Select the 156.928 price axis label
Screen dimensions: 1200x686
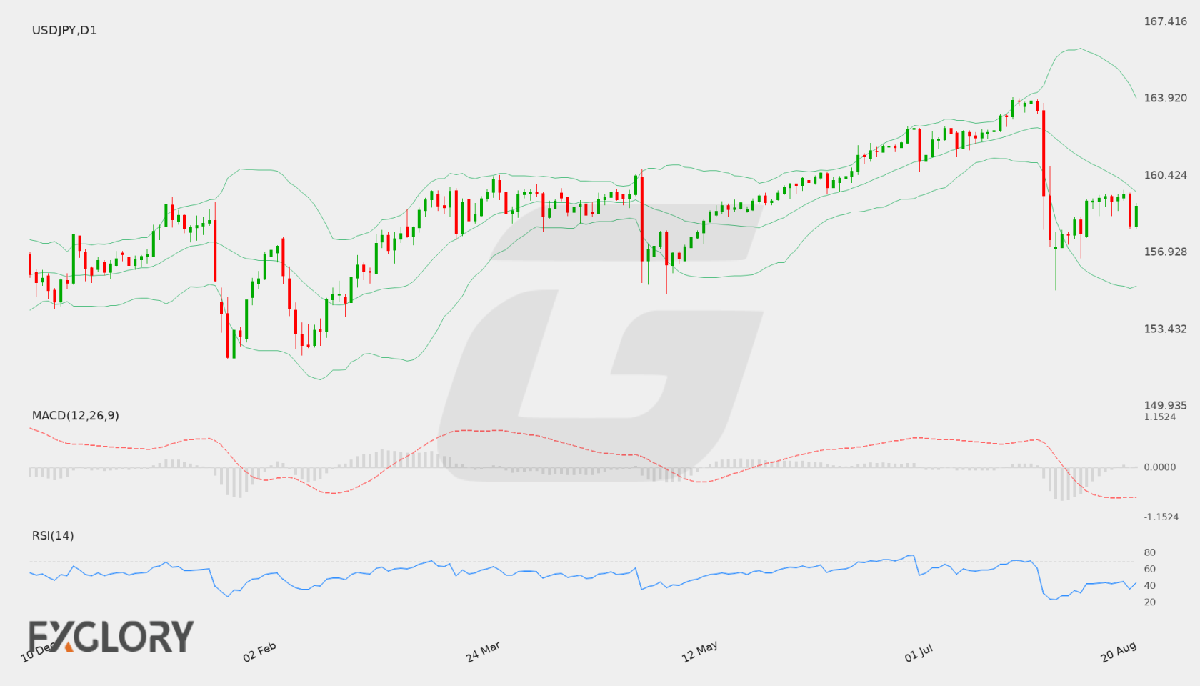1165,252
